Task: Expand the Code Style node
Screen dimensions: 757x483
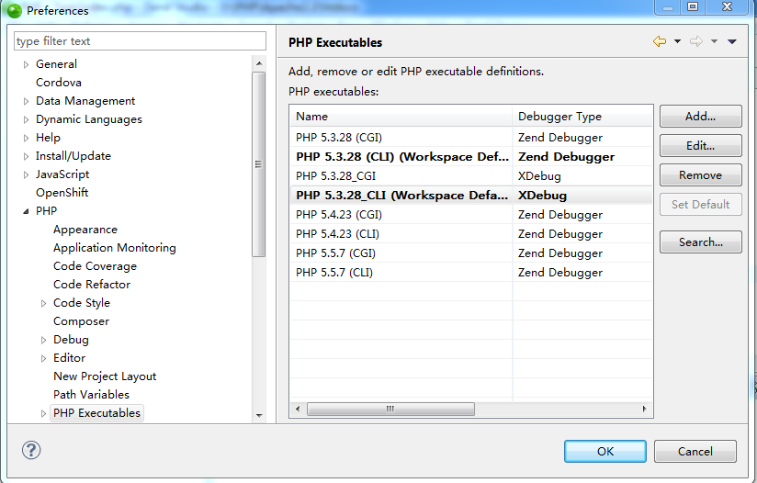Action: pos(43,303)
